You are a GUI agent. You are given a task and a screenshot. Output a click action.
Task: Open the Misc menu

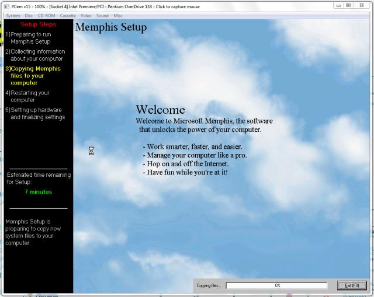click(118, 16)
